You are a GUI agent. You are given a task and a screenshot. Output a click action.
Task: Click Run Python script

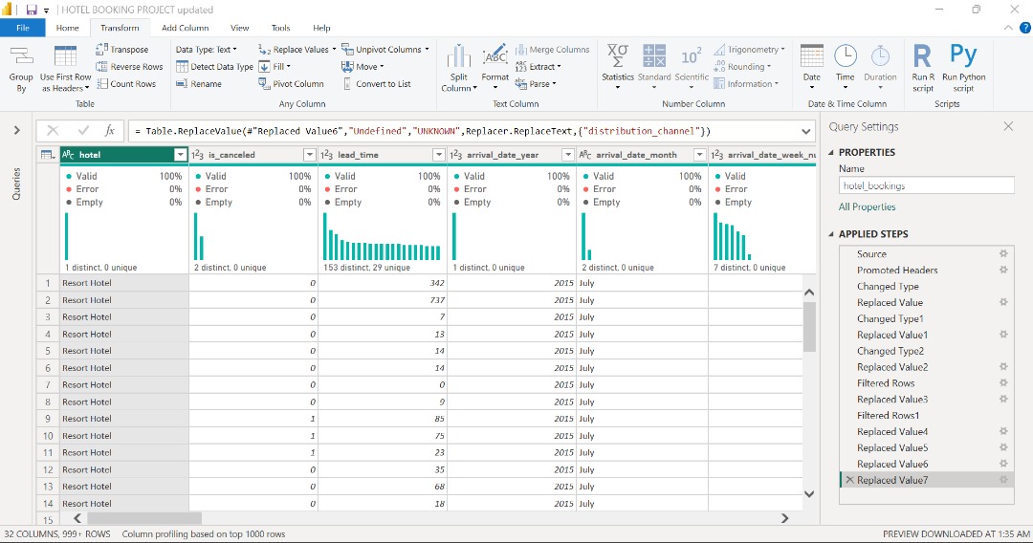pos(963,68)
